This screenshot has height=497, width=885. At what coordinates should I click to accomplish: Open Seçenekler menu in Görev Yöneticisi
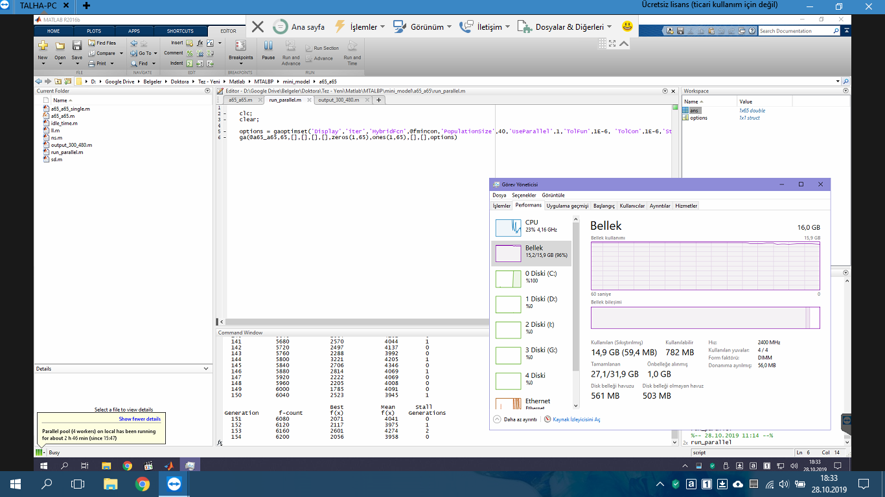(x=524, y=195)
